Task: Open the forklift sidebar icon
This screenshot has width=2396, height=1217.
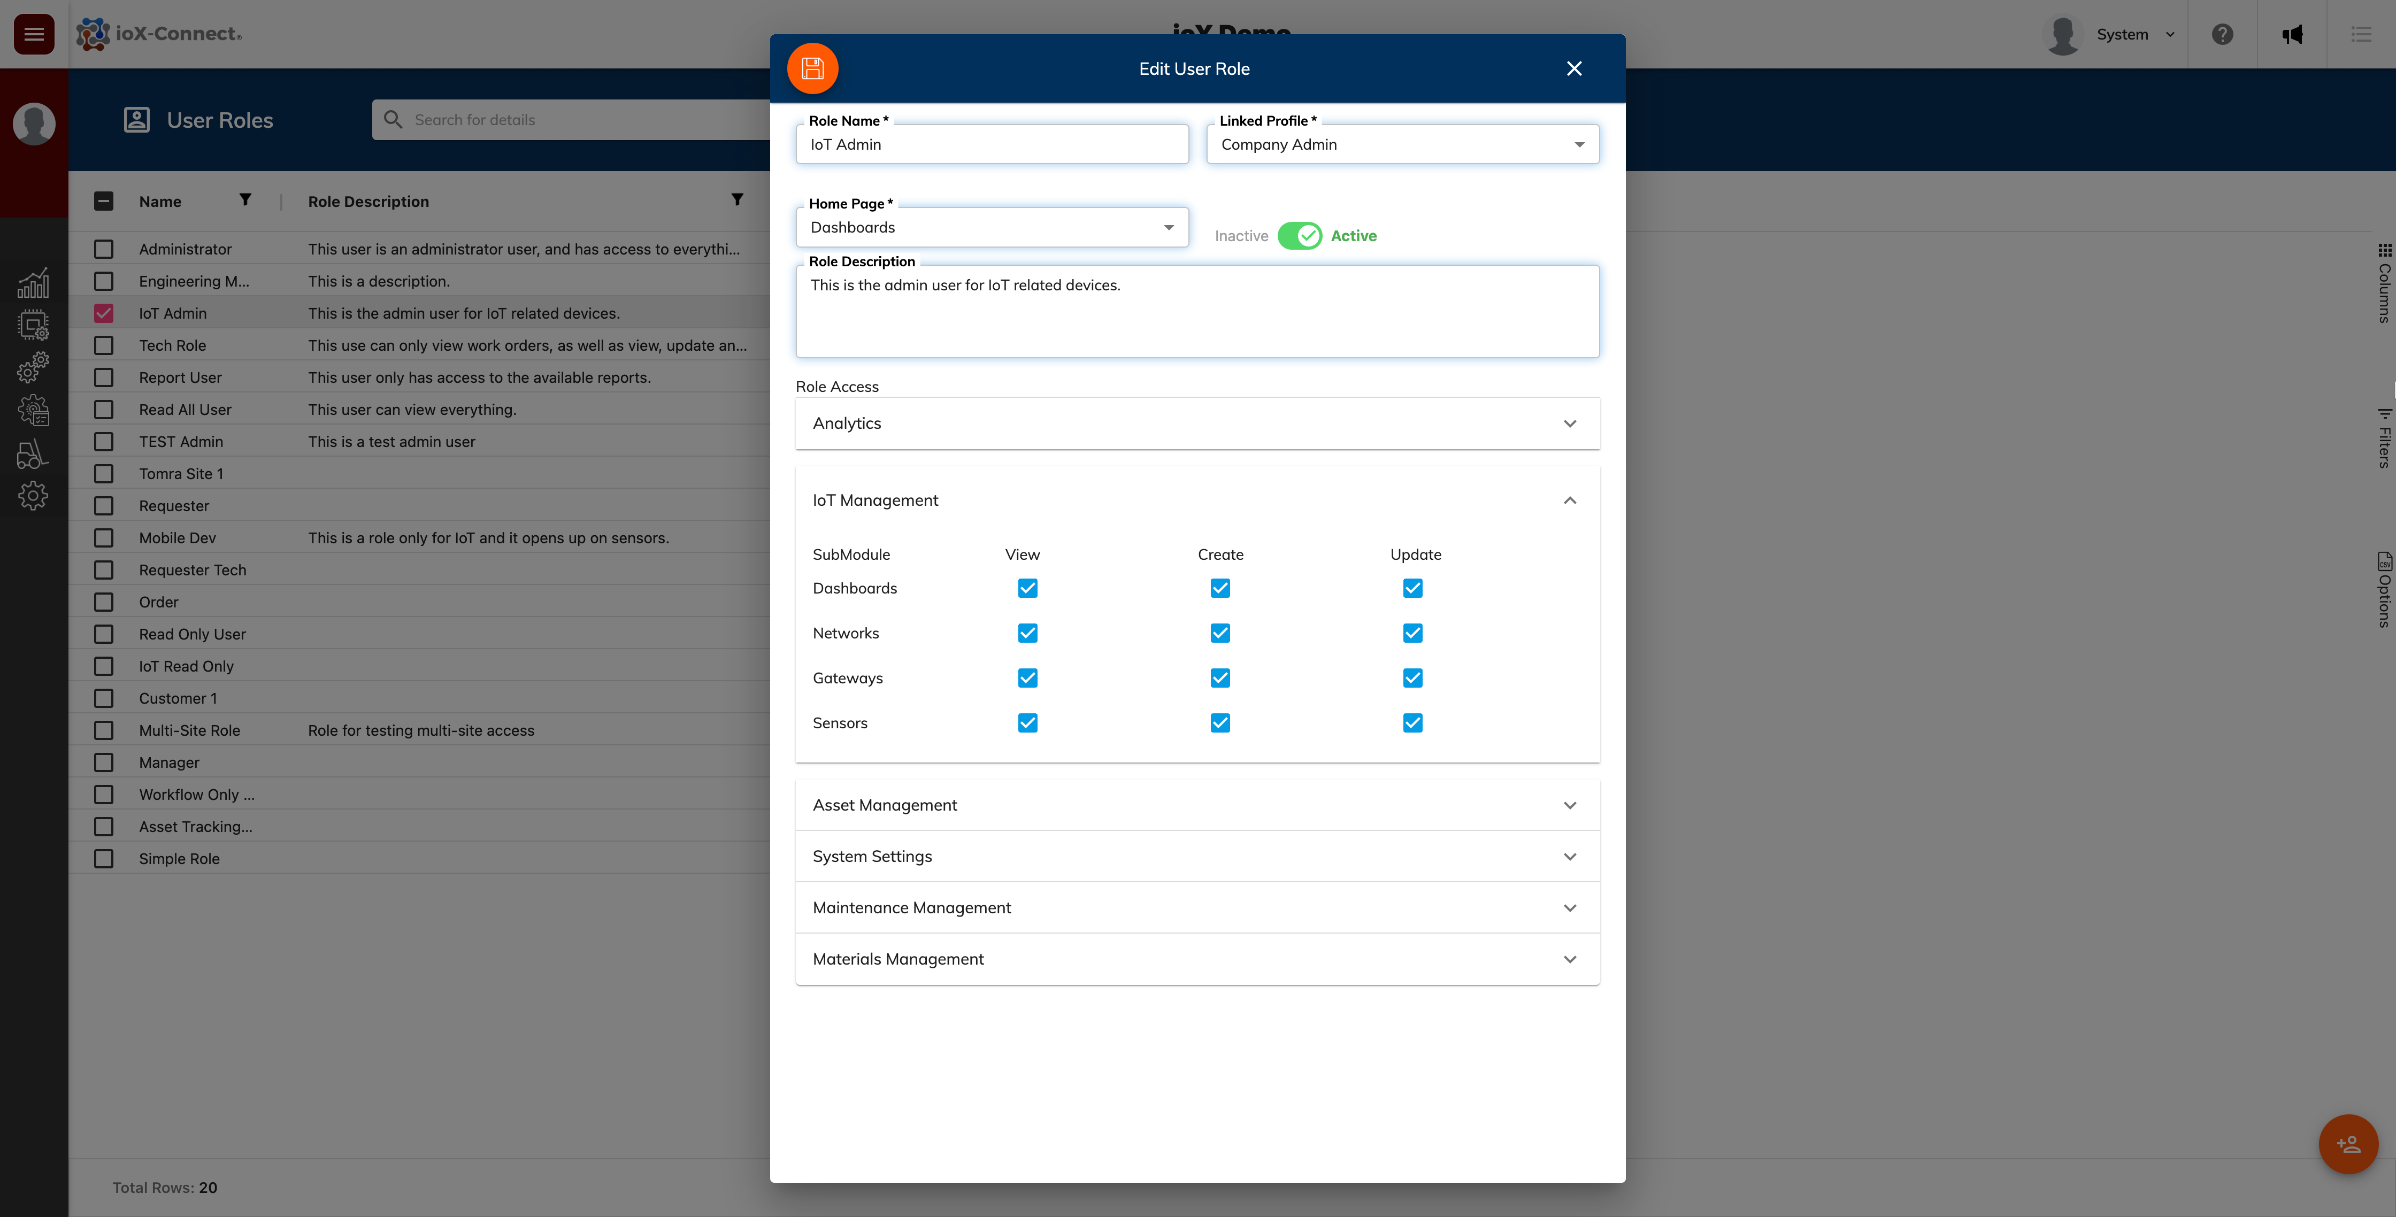Action: [34, 454]
